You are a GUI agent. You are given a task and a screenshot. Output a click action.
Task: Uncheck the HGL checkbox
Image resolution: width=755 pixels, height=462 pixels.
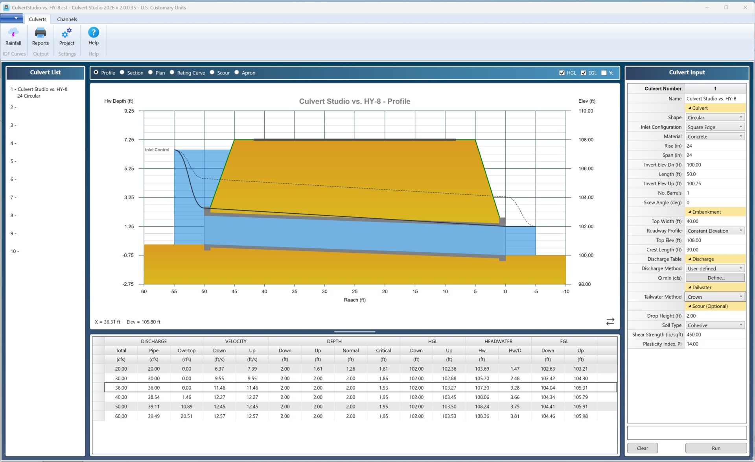click(562, 73)
